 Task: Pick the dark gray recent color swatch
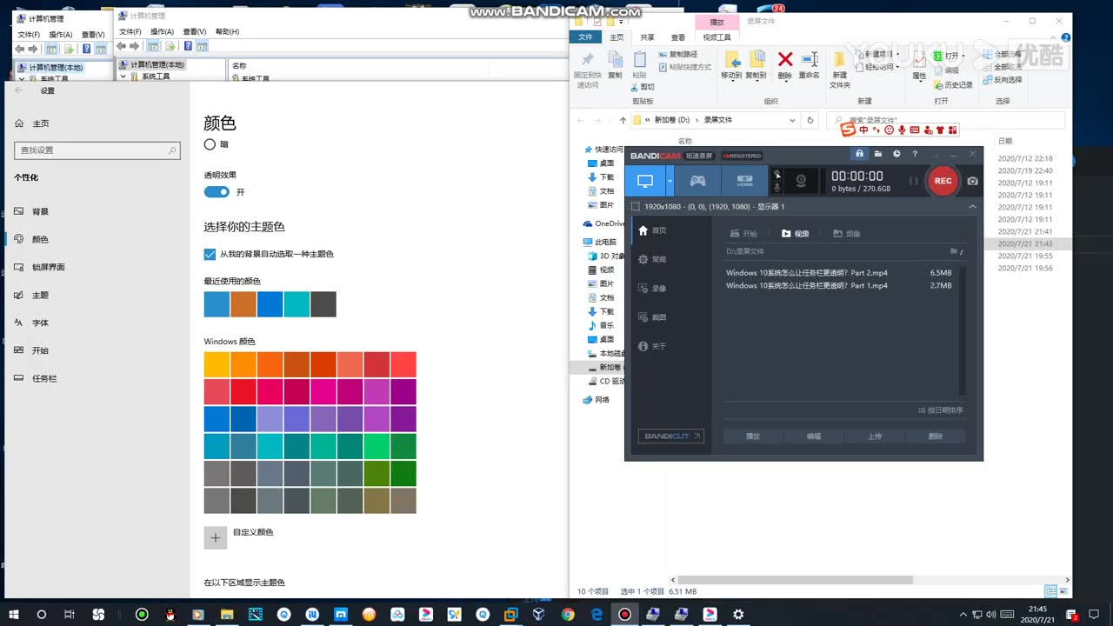(x=323, y=304)
